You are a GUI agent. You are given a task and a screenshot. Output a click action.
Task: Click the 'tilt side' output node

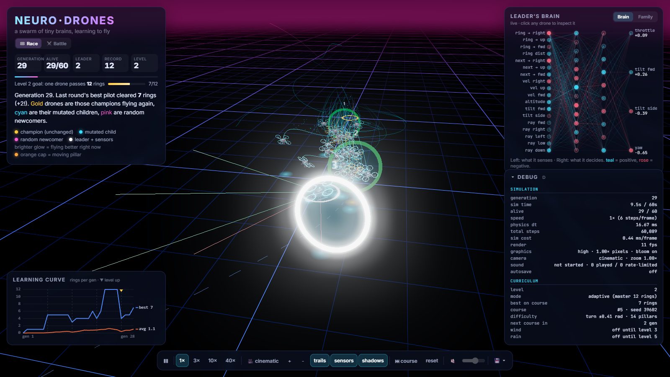coord(631,111)
